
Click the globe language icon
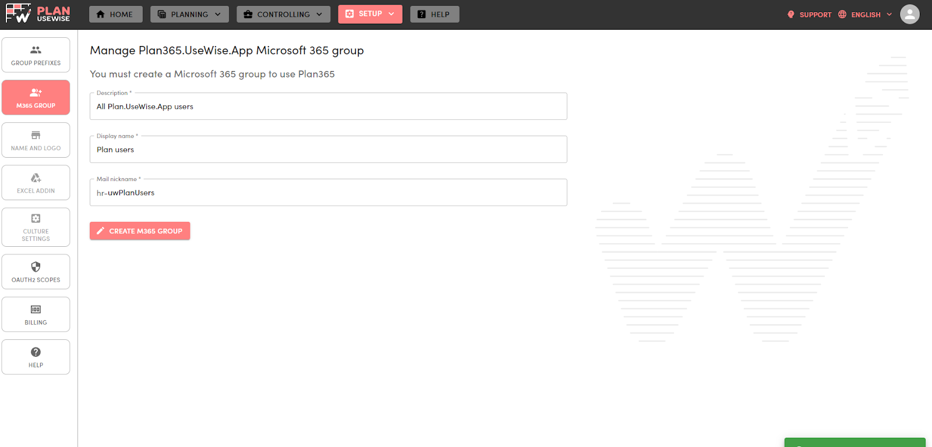(842, 15)
